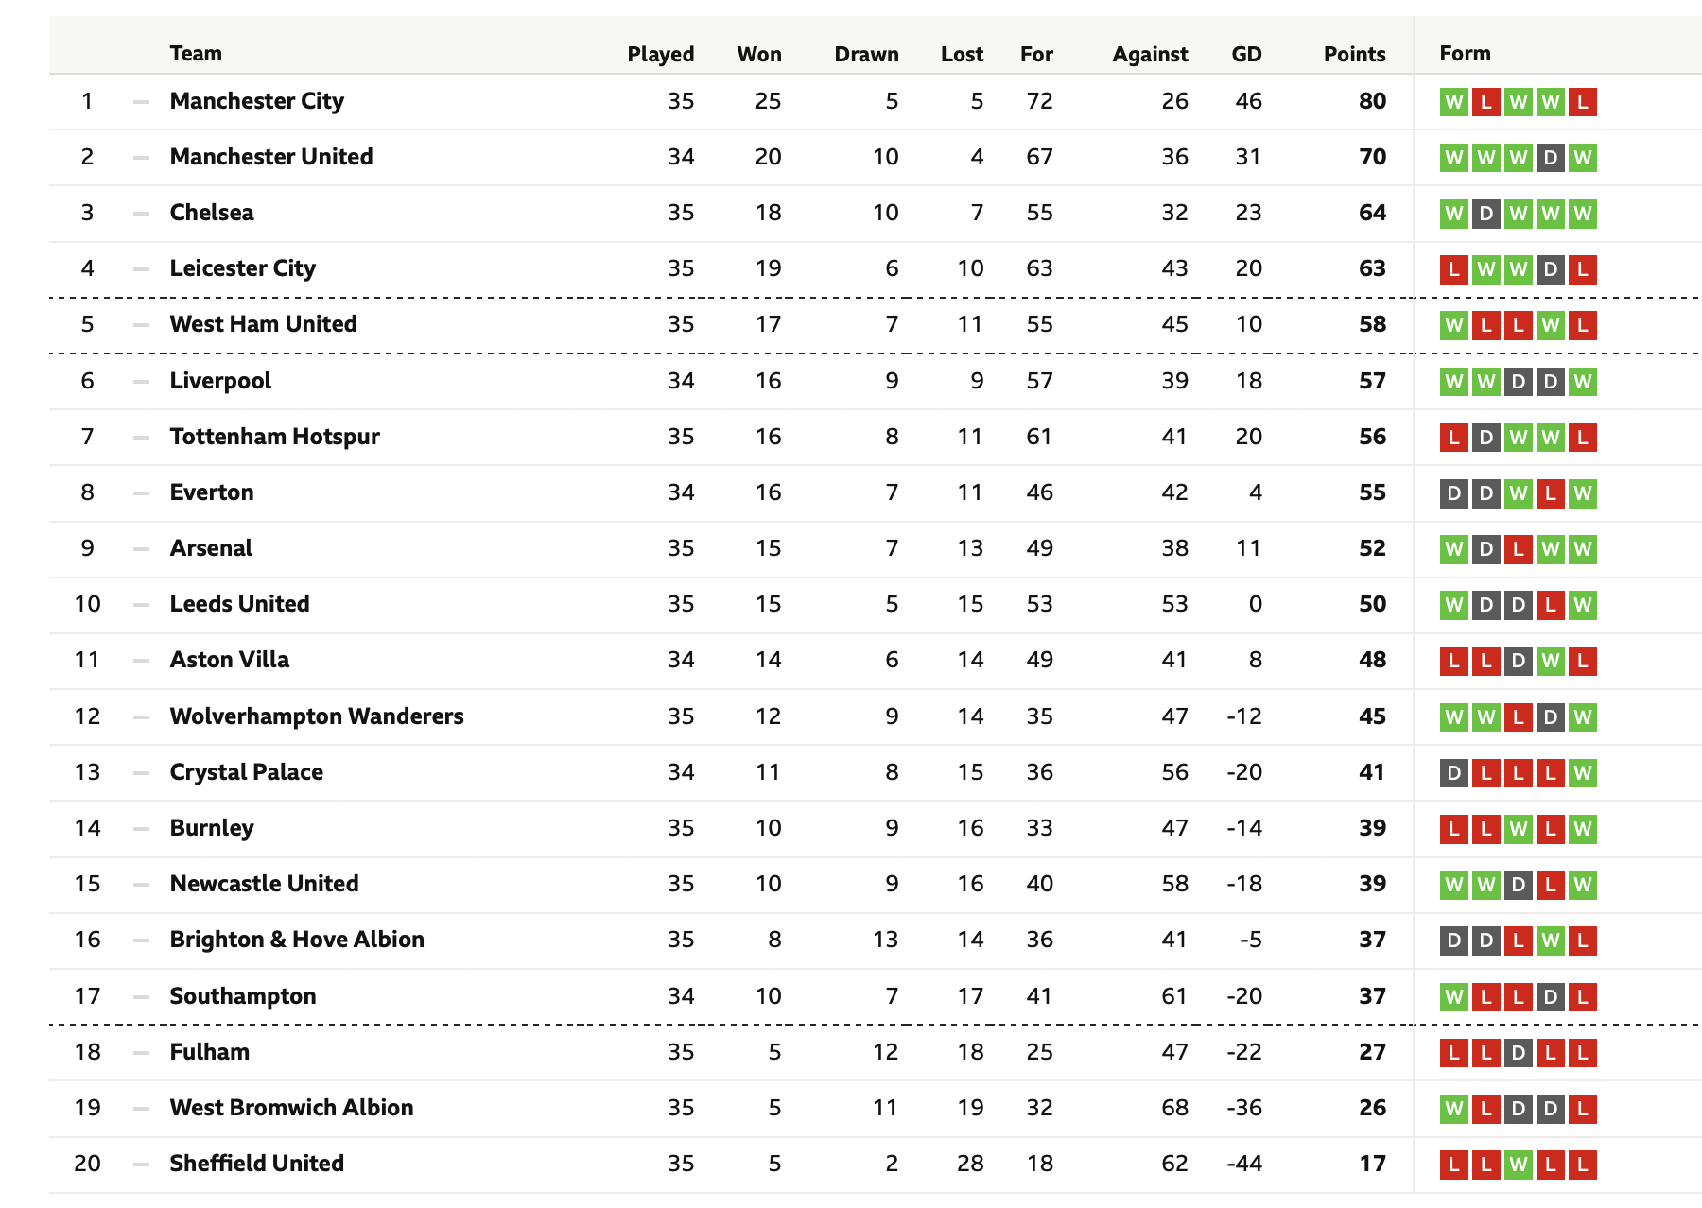Click Chelsea's grey D form badge

tap(1486, 214)
